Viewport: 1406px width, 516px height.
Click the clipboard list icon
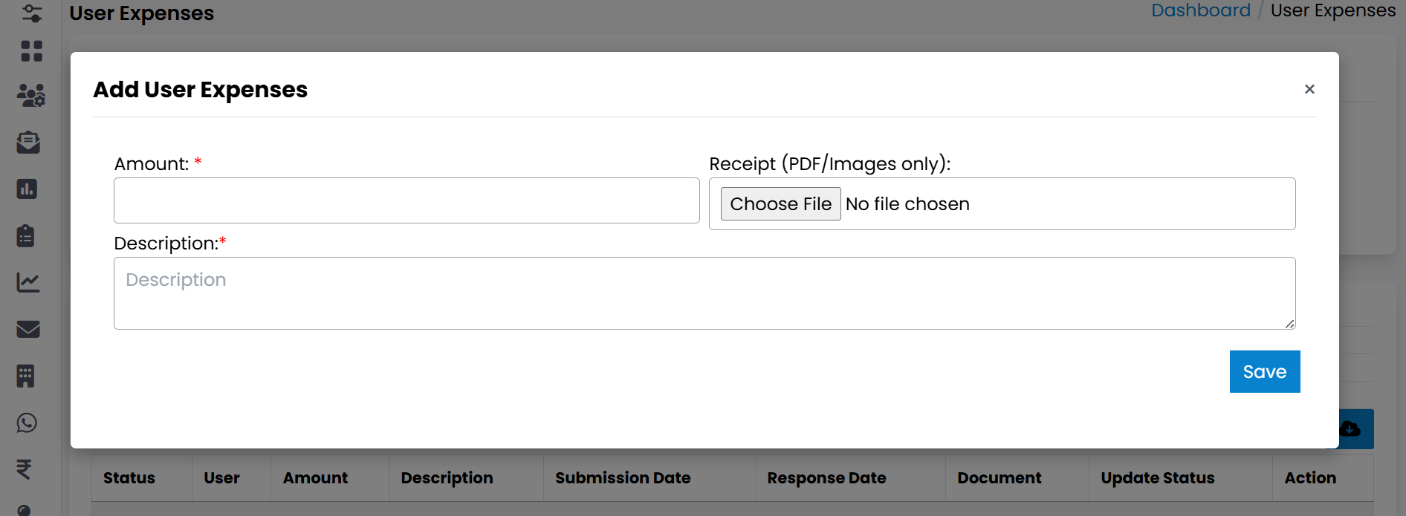[26, 235]
